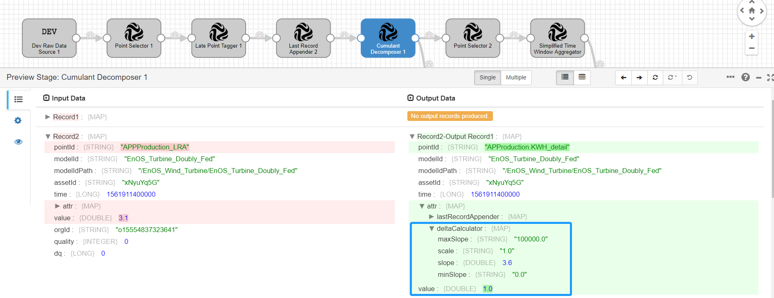The height and width of the screenshot is (298, 774).
Task: Select list view of records
Action: pos(565,77)
